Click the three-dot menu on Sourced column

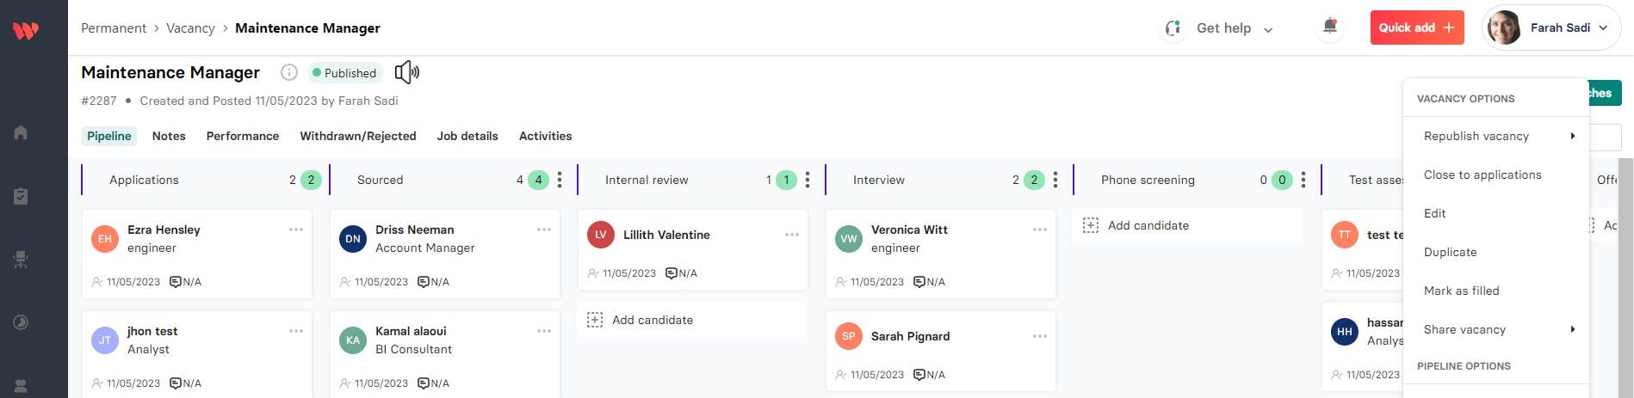click(x=560, y=180)
